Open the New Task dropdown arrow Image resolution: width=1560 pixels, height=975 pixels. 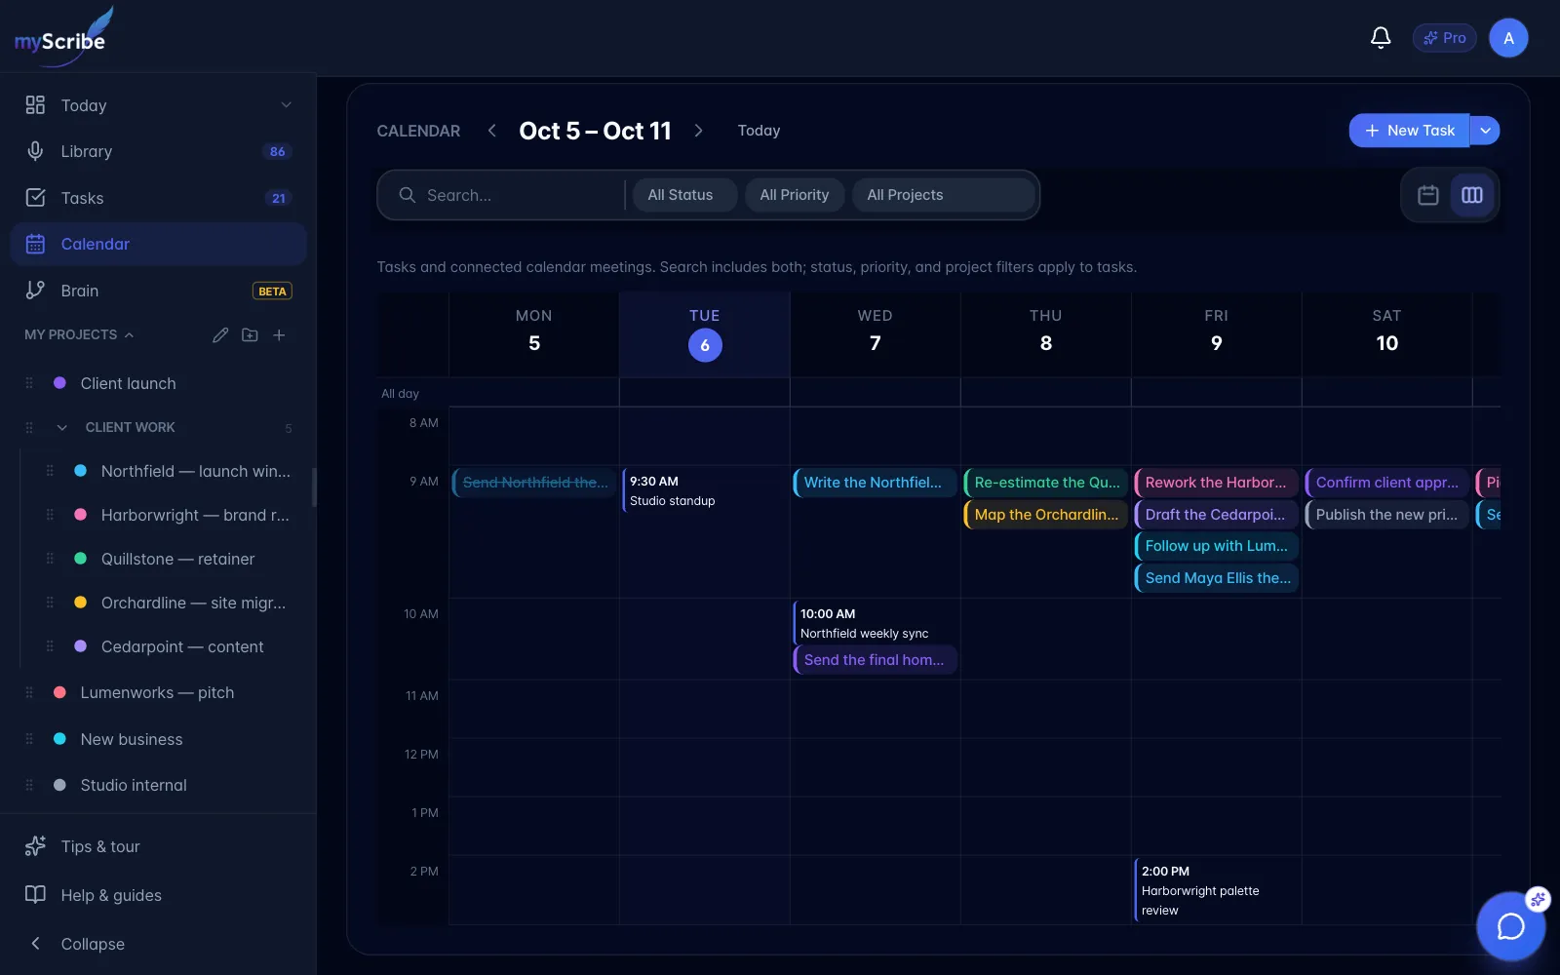[x=1485, y=131]
